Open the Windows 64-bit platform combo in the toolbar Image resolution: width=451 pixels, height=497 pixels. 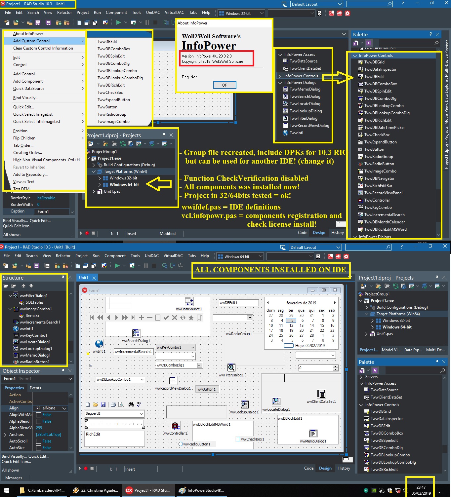pos(240,256)
